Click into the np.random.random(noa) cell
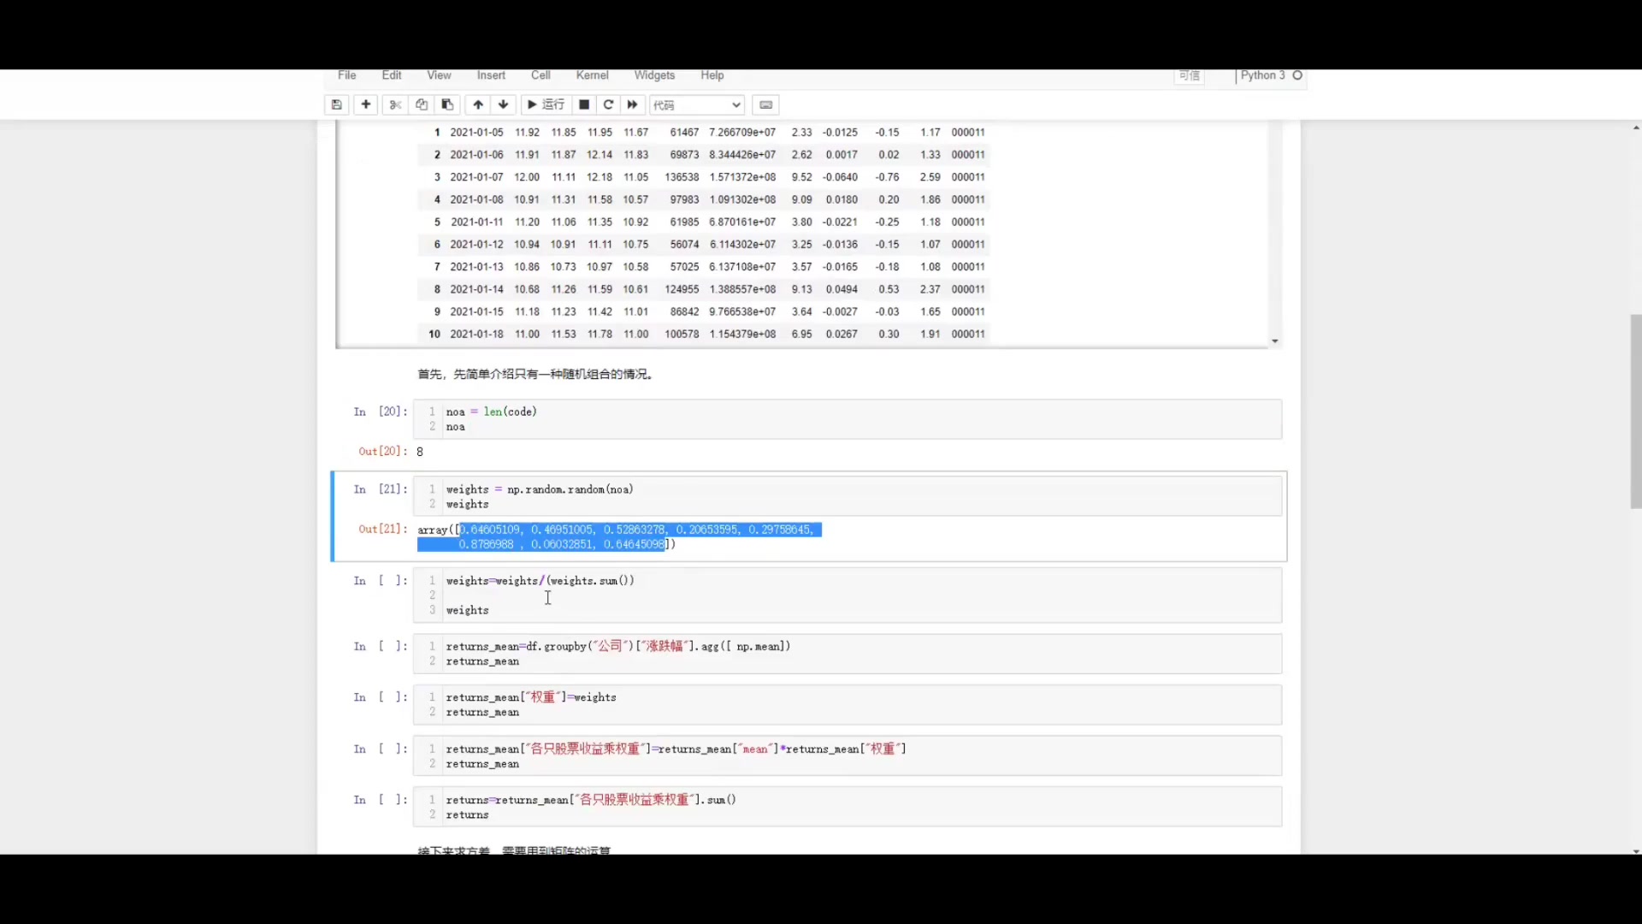This screenshot has height=924, width=1642. coord(847,496)
